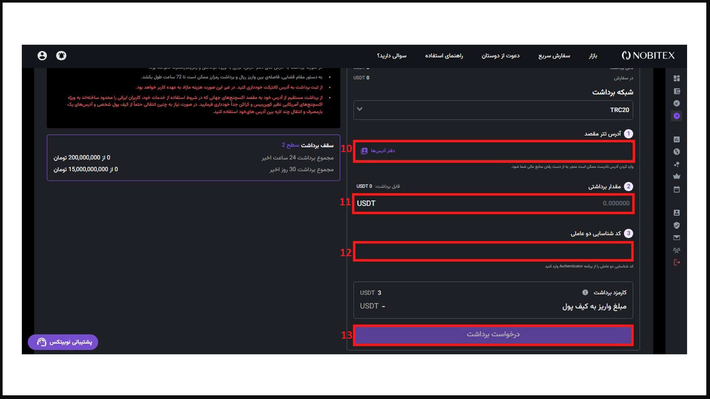Click the NOBITEX logo
This screenshot has width=710, height=399.
(x=648, y=55)
